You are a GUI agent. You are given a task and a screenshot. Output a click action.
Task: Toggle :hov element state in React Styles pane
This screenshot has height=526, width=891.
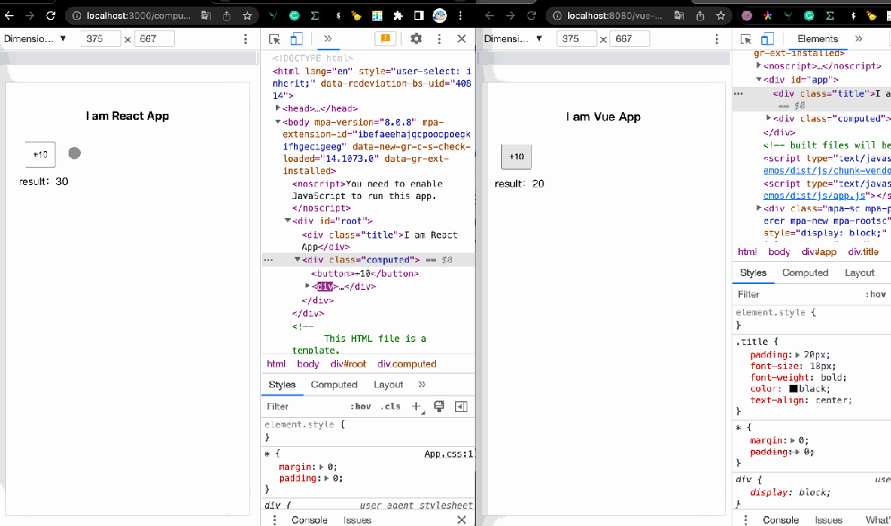pos(360,406)
